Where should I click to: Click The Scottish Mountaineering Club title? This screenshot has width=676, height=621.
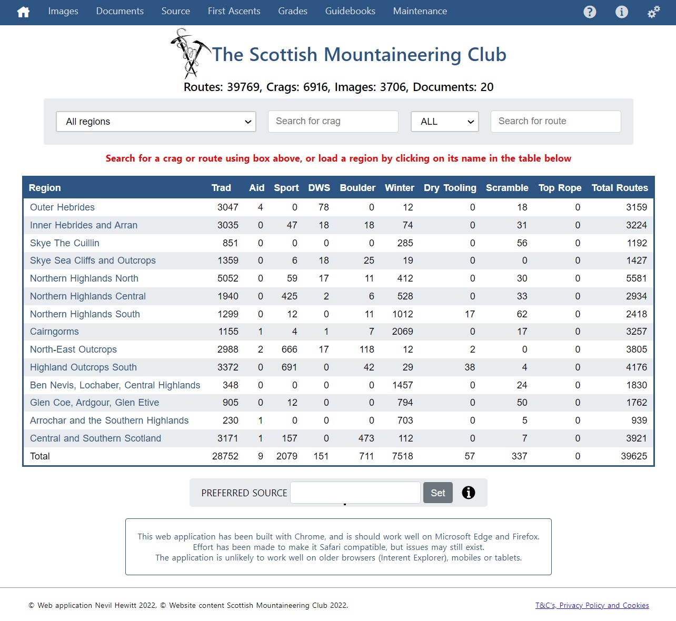359,55
